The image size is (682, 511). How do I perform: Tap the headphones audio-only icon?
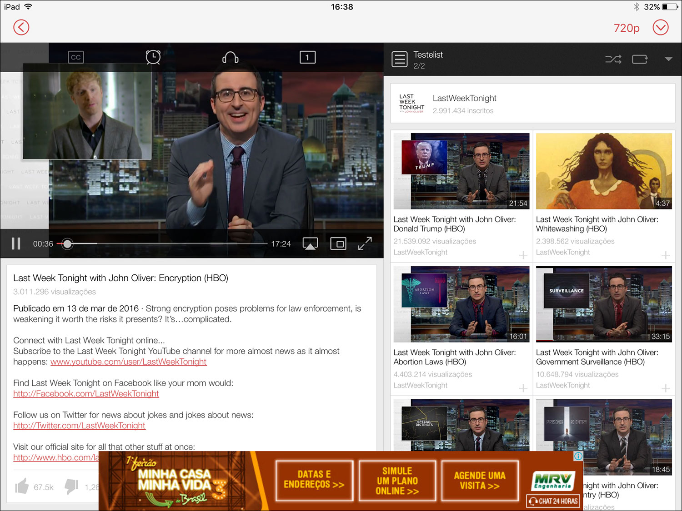tap(231, 57)
